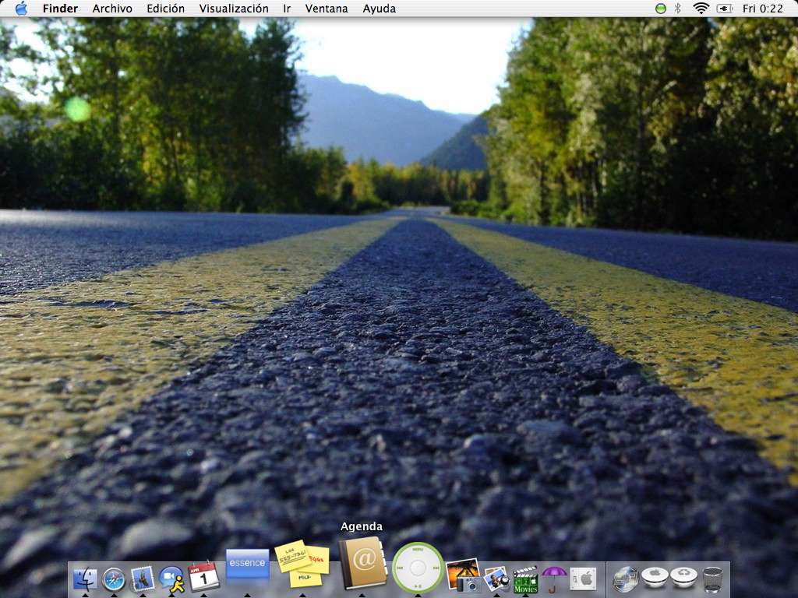Open the Finder menu
The width and height of the screenshot is (798, 598).
(60, 9)
